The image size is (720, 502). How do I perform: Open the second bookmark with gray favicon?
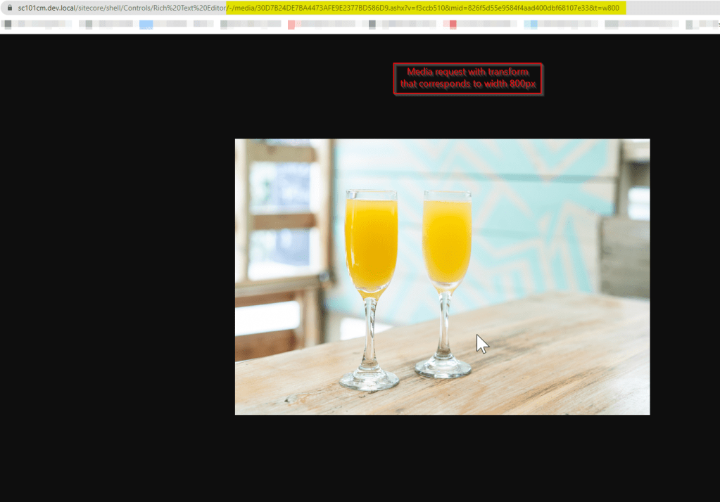[x=106, y=25]
